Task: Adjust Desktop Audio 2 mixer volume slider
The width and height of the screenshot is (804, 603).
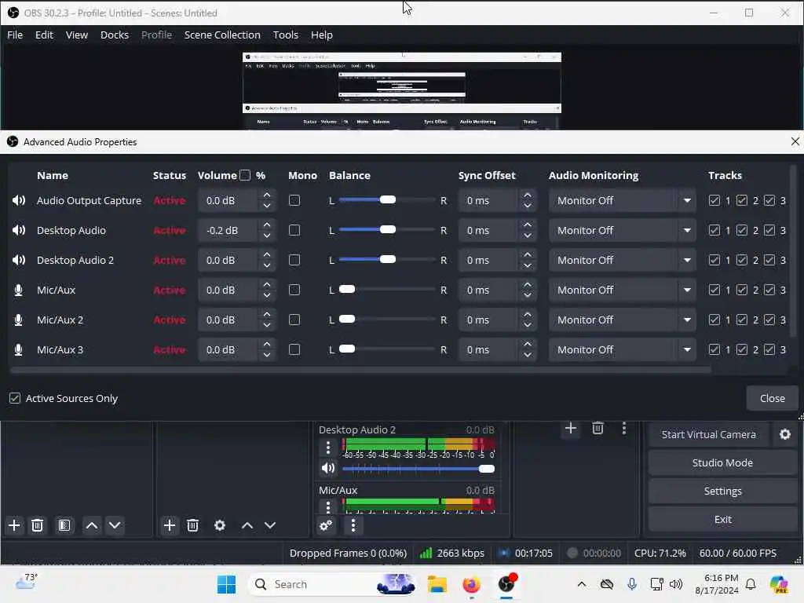Action: tap(486, 468)
